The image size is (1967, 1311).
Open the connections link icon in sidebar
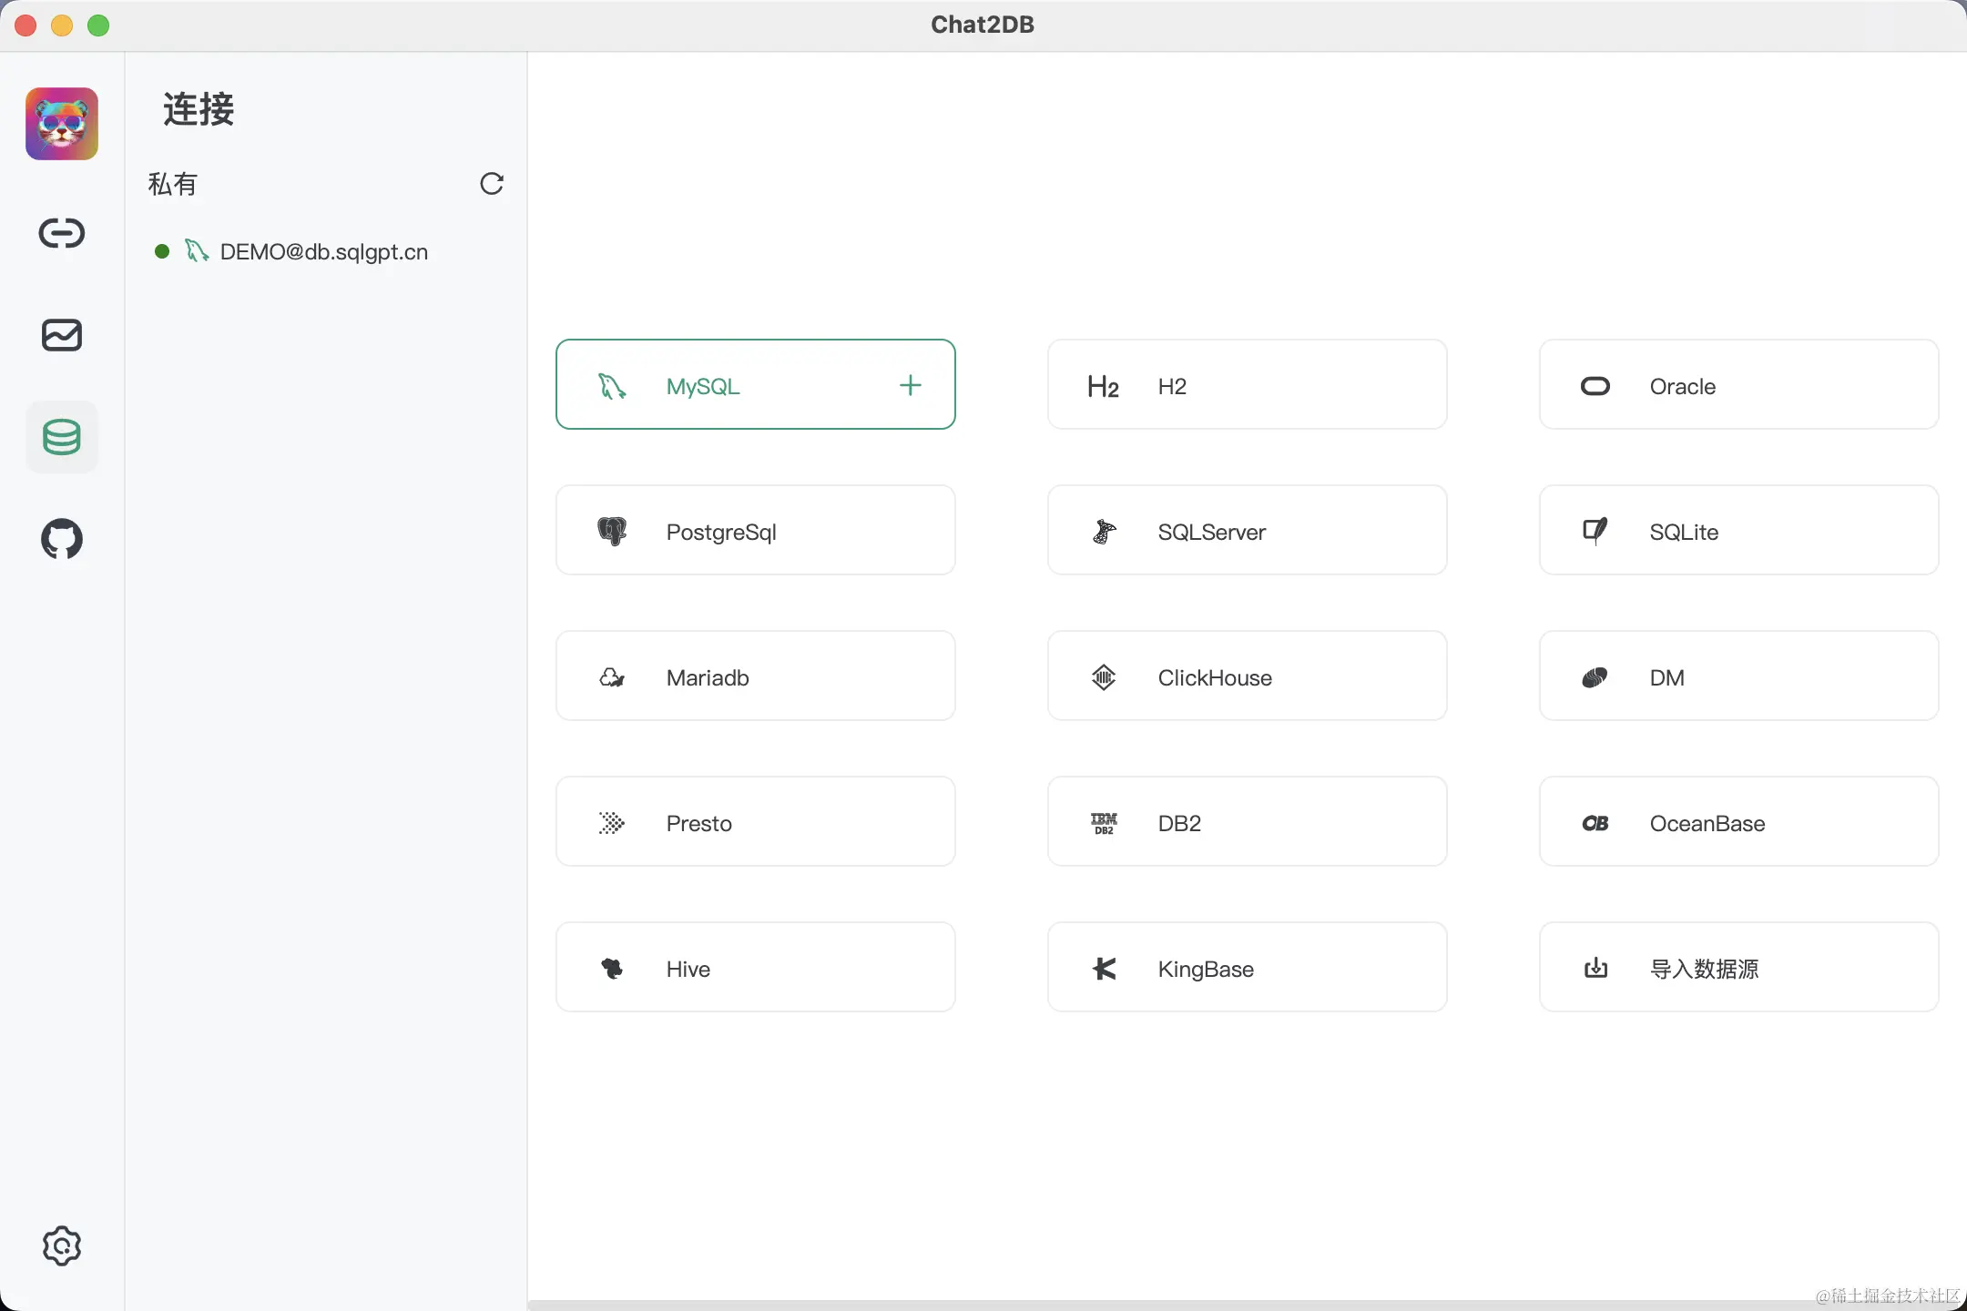click(x=62, y=233)
